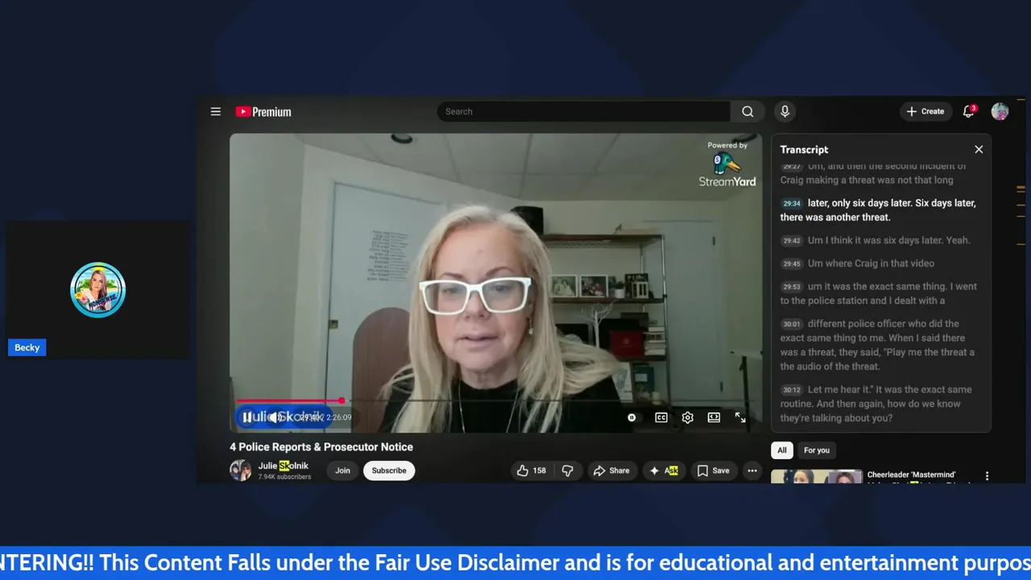Jump to transcript line at 30:01
Image resolution: width=1031 pixels, height=580 pixels.
[881, 345]
